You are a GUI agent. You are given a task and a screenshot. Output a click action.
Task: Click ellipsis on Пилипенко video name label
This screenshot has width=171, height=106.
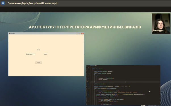165,31
